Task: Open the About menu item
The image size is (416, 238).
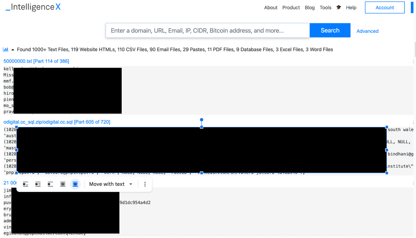Action: (x=271, y=8)
